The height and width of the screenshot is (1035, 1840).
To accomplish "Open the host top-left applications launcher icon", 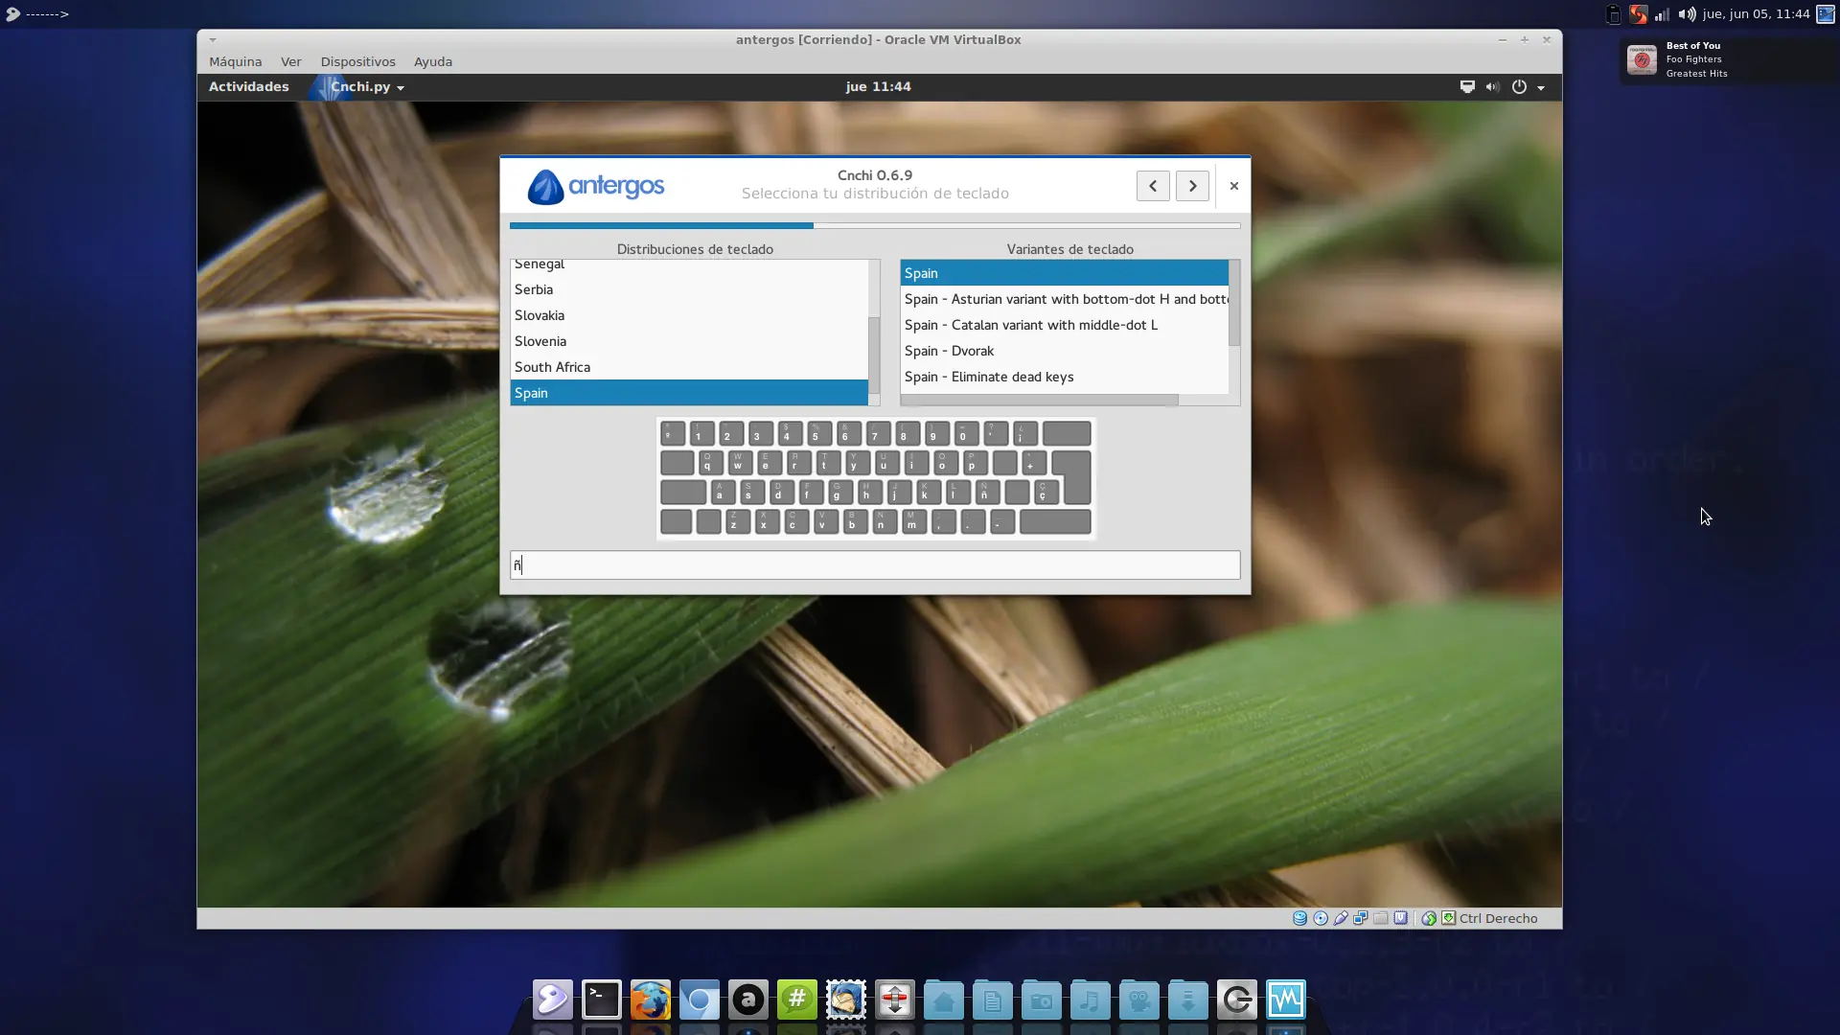I will pos(12,13).
